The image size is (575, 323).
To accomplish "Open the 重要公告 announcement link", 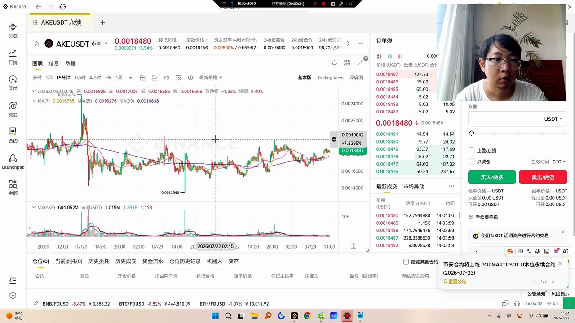I will (x=455, y=281).
